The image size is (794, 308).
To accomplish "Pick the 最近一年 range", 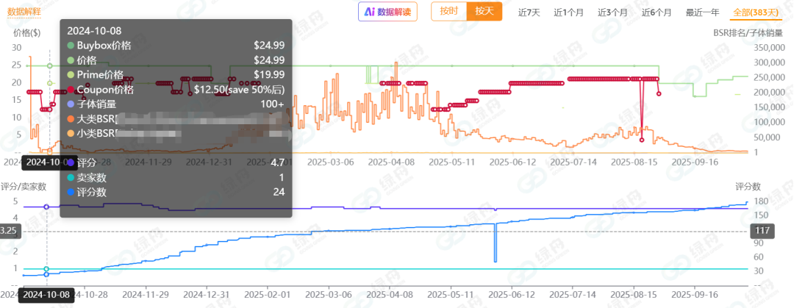I will tap(702, 12).
